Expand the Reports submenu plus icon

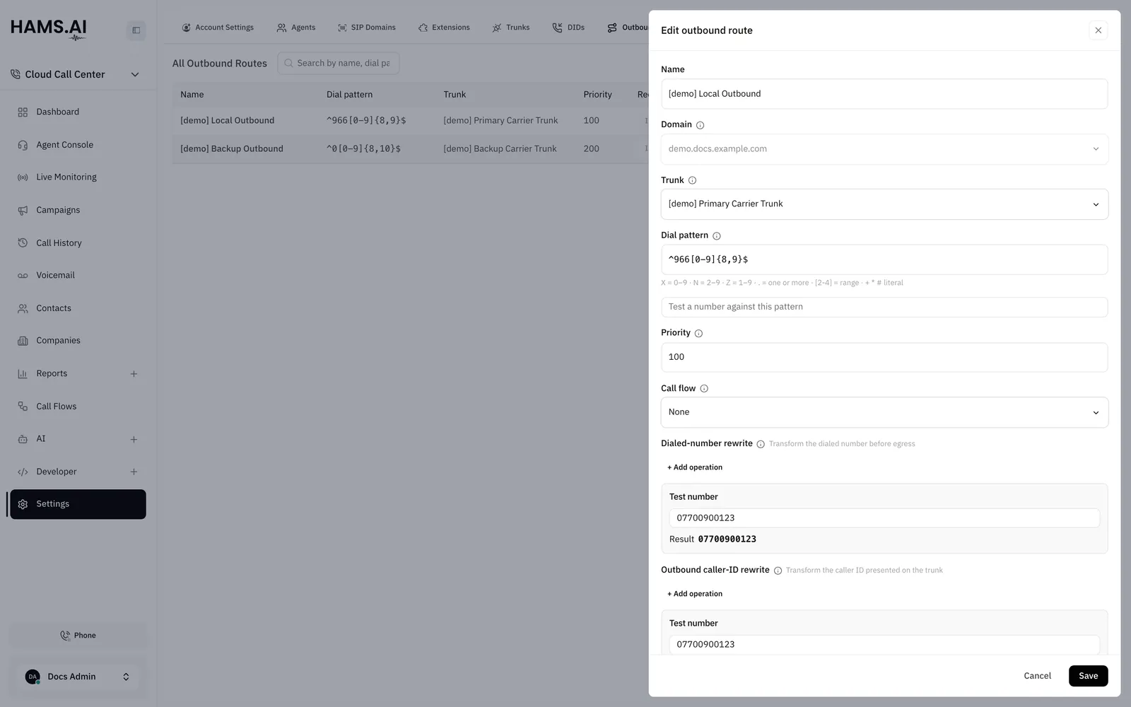click(x=134, y=374)
